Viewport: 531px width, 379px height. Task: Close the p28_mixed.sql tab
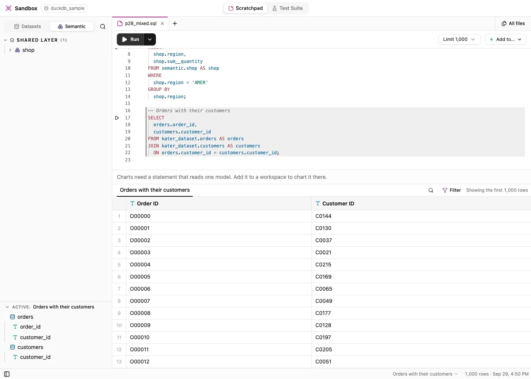coord(162,23)
